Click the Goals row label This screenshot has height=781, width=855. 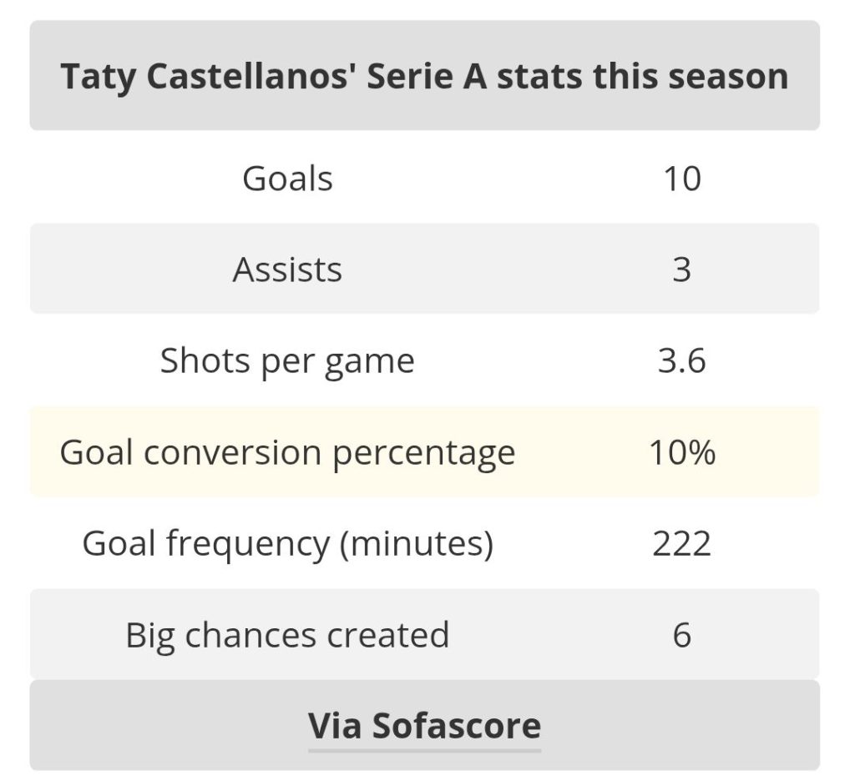tap(287, 179)
